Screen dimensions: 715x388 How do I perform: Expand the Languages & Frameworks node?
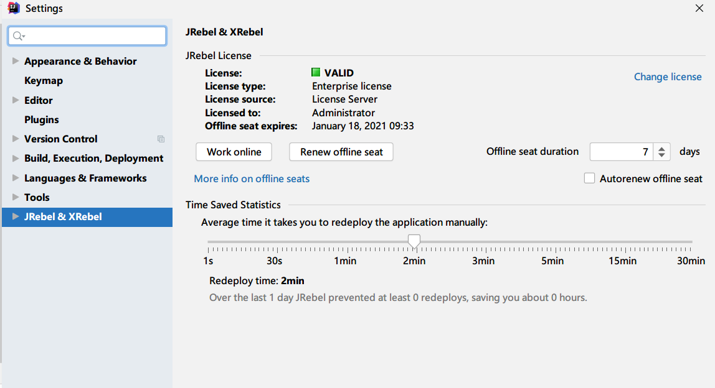point(16,178)
